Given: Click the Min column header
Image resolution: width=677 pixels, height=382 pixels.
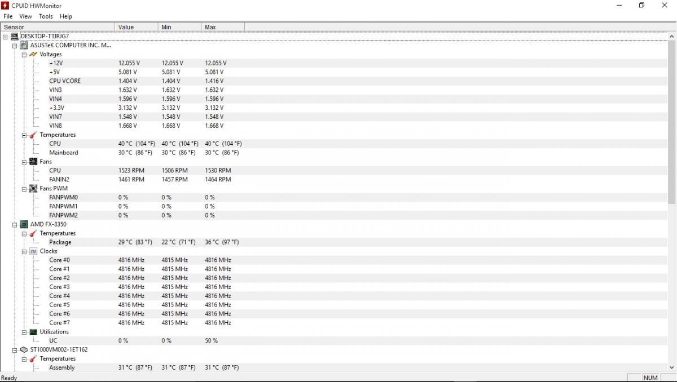Looking at the screenshot, I should coord(179,27).
